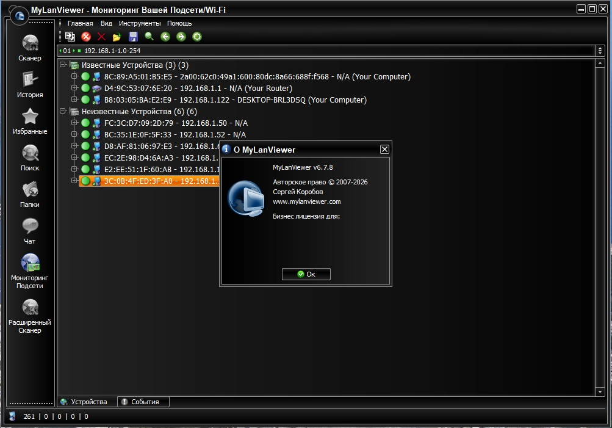Open the Чат sidebar item
Image resolution: width=612 pixels, height=428 pixels.
pos(30,231)
